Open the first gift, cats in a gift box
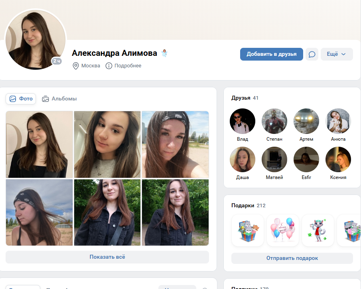Screen dimensions: 361x289 point(248,230)
